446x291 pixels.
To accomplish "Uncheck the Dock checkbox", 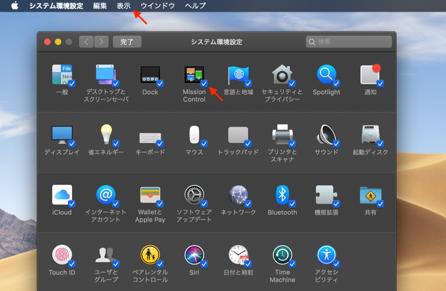I will point(160,83).
